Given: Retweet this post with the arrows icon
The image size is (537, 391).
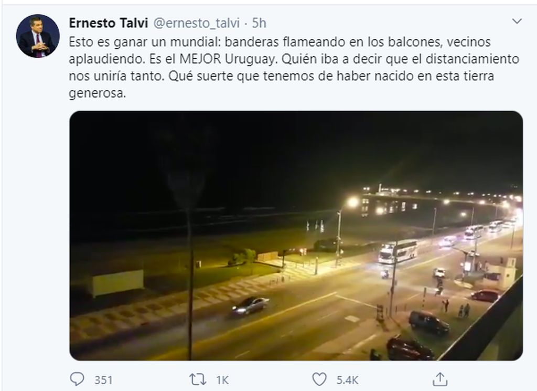Looking at the screenshot, I should coord(198,379).
